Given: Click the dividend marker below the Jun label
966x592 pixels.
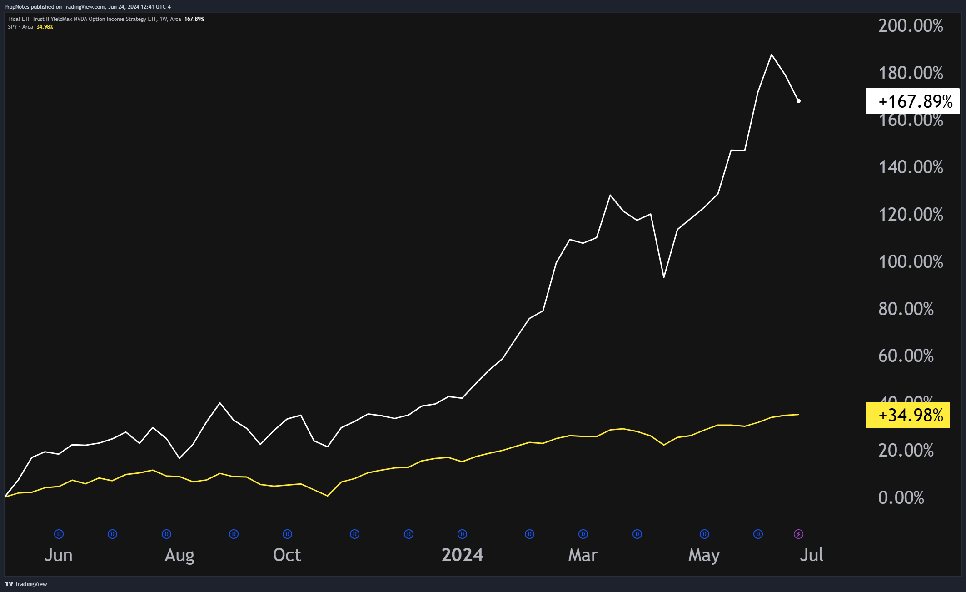Looking at the screenshot, I should (x=58, y=534).
